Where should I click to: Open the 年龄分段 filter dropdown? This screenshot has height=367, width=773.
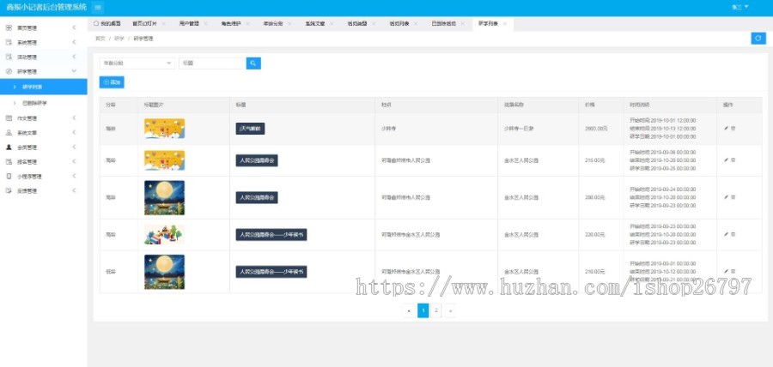[x=137, y=63]
